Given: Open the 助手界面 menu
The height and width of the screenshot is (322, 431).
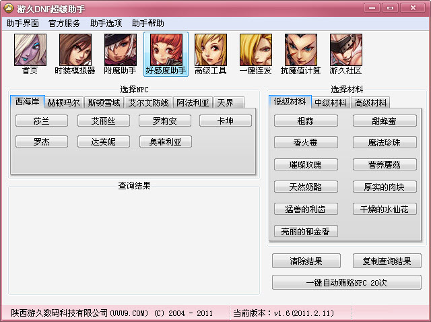Looking at the screenshot, I should click(x=23, y=24).
